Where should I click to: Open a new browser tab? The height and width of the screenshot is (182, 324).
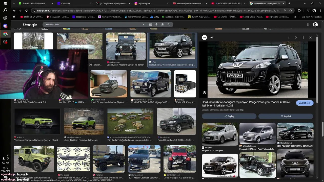point(289,4)
